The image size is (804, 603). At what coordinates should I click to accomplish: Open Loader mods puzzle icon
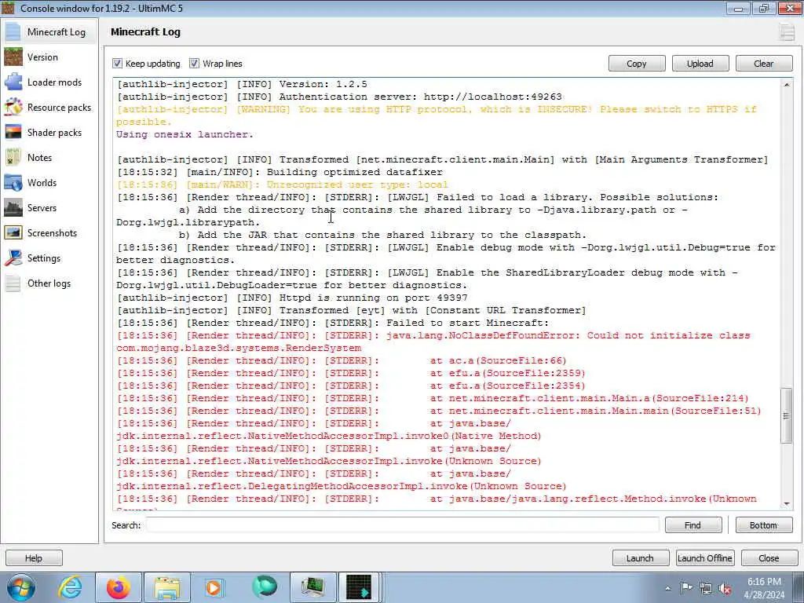click(13, 82)
